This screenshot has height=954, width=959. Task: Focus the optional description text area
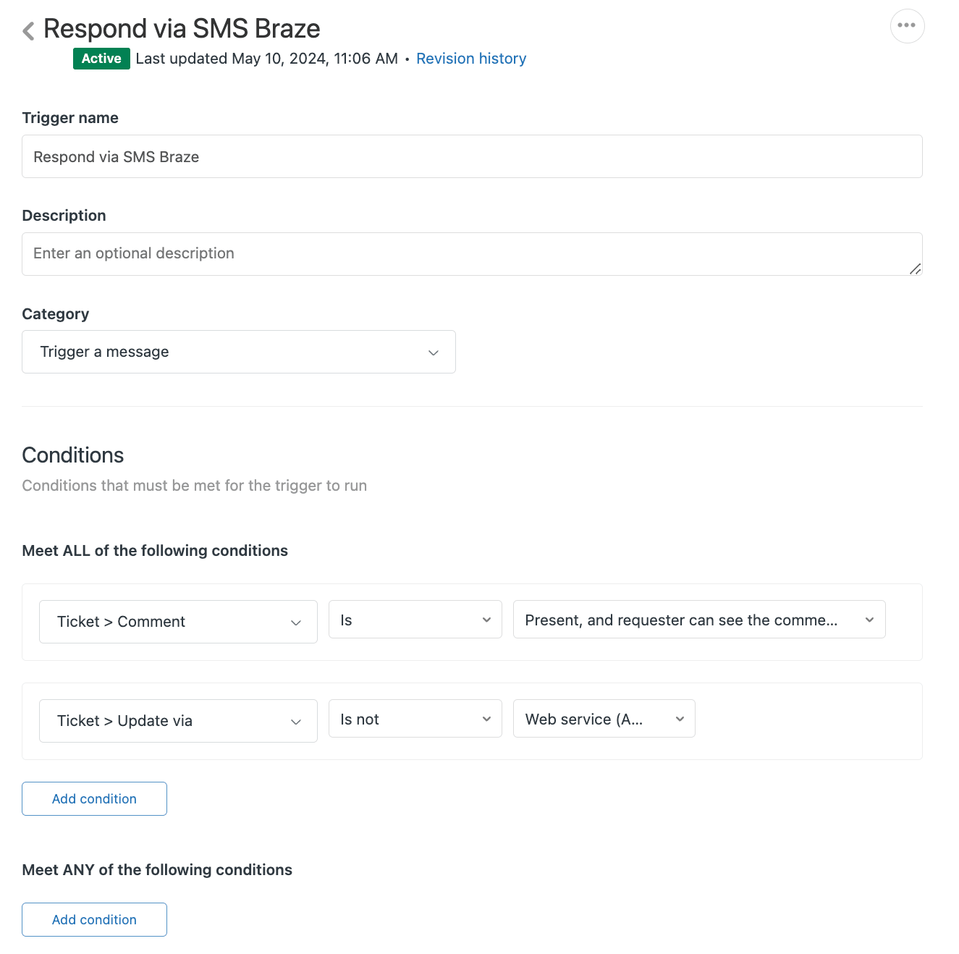point(463,254)
